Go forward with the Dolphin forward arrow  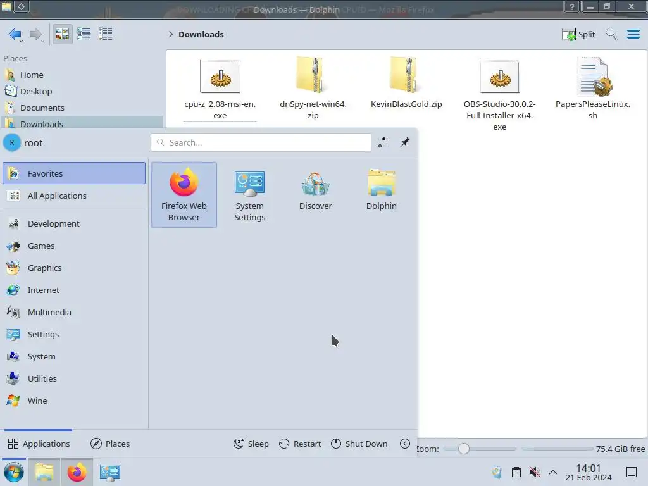(35, 34)
